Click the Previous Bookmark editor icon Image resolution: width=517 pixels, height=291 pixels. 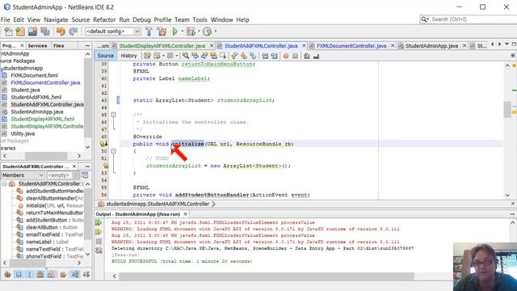[234, 56]
